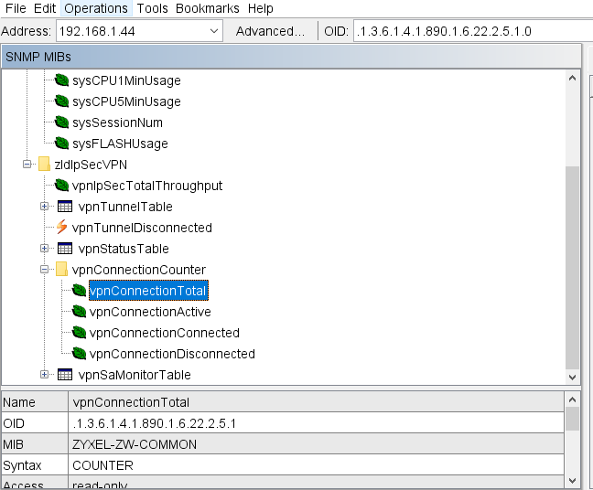
Task: Click the MIB label cell
Action: (35, 444)
